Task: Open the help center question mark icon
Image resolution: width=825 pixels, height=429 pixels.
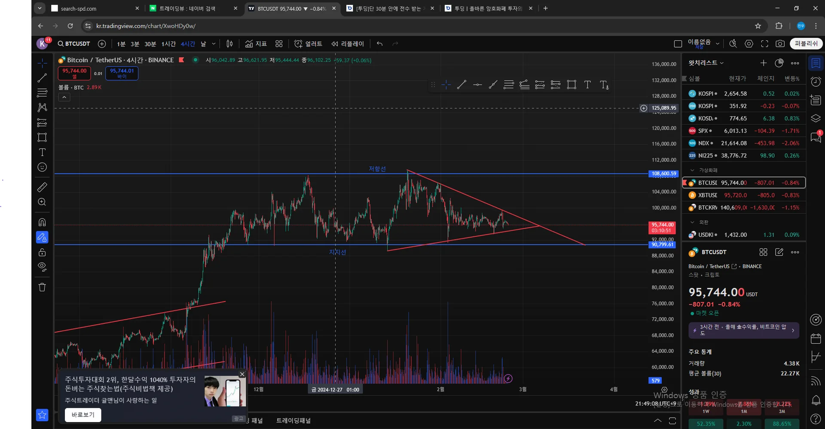Action: pos(816,419)
